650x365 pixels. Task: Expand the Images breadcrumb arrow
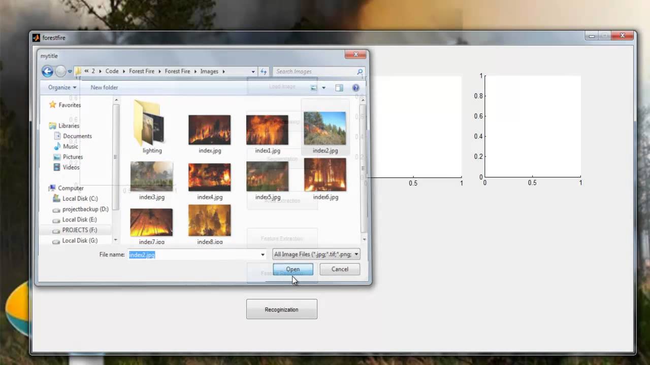coord(223,71)
